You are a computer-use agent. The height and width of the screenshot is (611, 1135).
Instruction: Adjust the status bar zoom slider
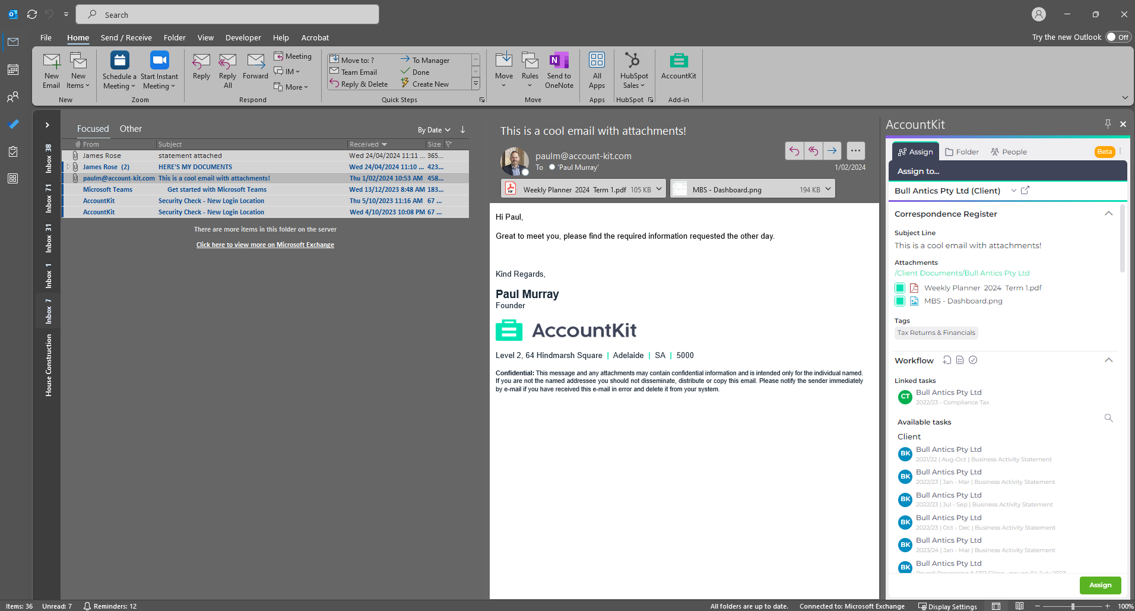pyautogui.click(x=1072, y=606)
